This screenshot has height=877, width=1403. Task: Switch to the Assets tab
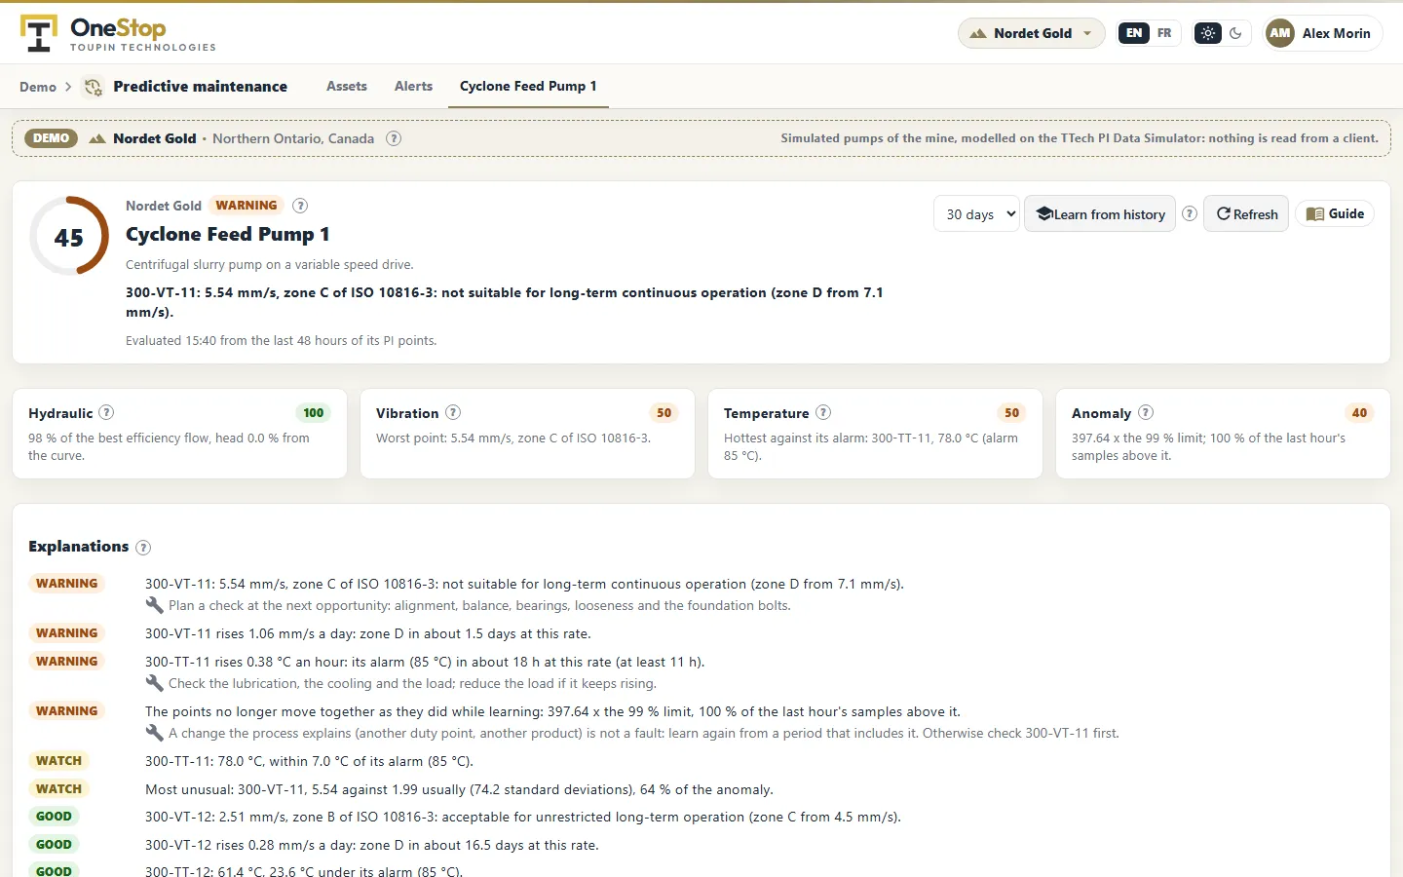(347, 86)
